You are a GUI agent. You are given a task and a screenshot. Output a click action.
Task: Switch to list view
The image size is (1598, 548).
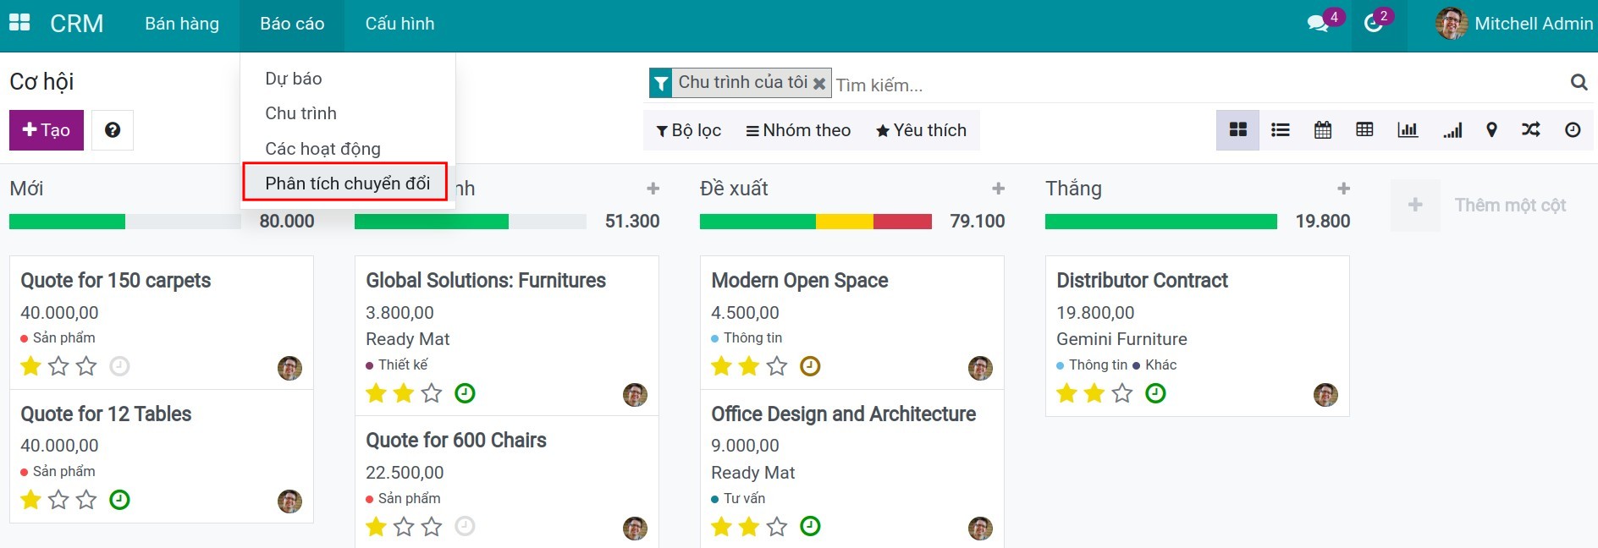pyautogui.click(x=1280, y=130)
